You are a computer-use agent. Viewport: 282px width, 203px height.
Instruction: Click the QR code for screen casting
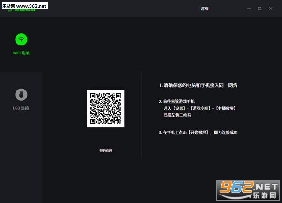[106, 108]
